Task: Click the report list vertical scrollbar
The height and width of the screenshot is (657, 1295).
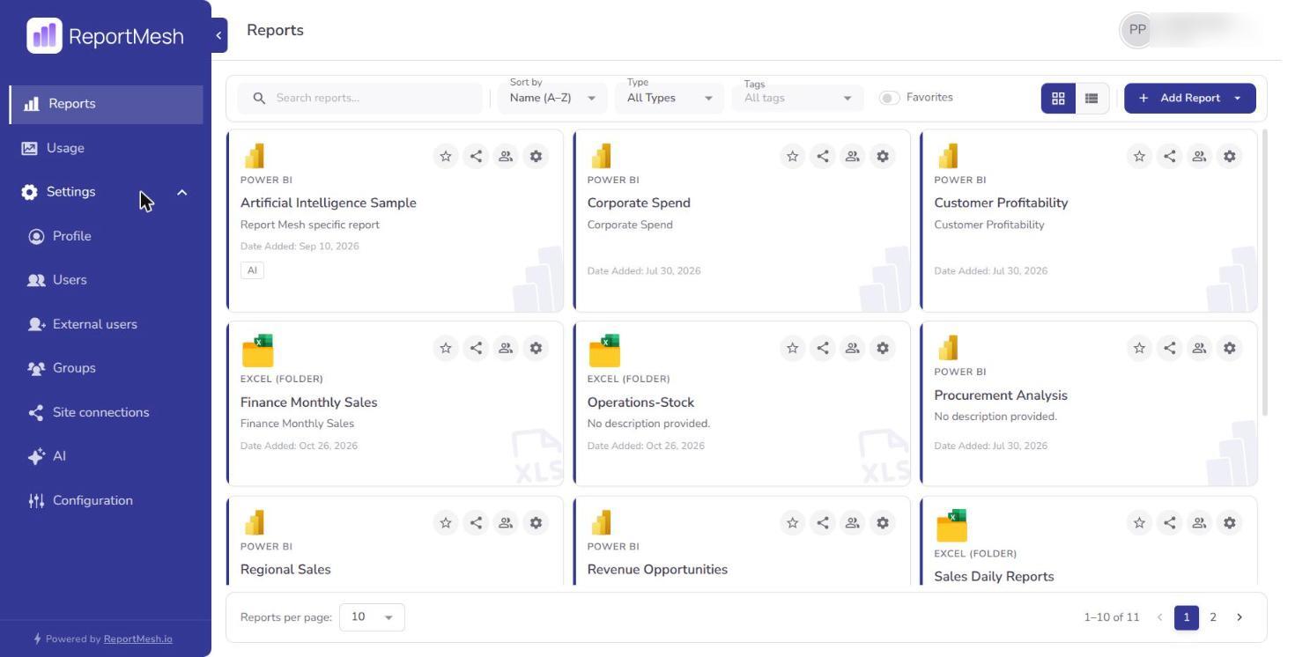Action: [1265, 273]
